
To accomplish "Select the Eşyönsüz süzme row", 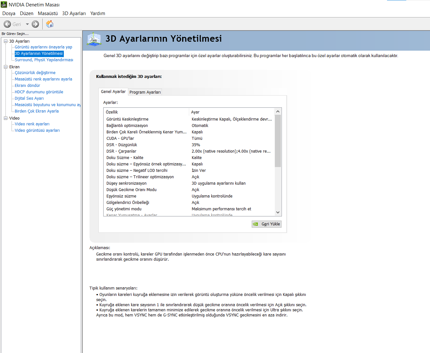I will coord(189,196).
